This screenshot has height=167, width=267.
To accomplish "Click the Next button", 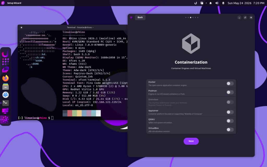I will pos(191,141).
